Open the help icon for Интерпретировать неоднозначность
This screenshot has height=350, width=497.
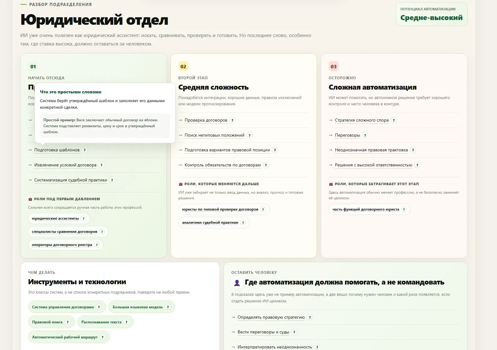click(317, 347)
